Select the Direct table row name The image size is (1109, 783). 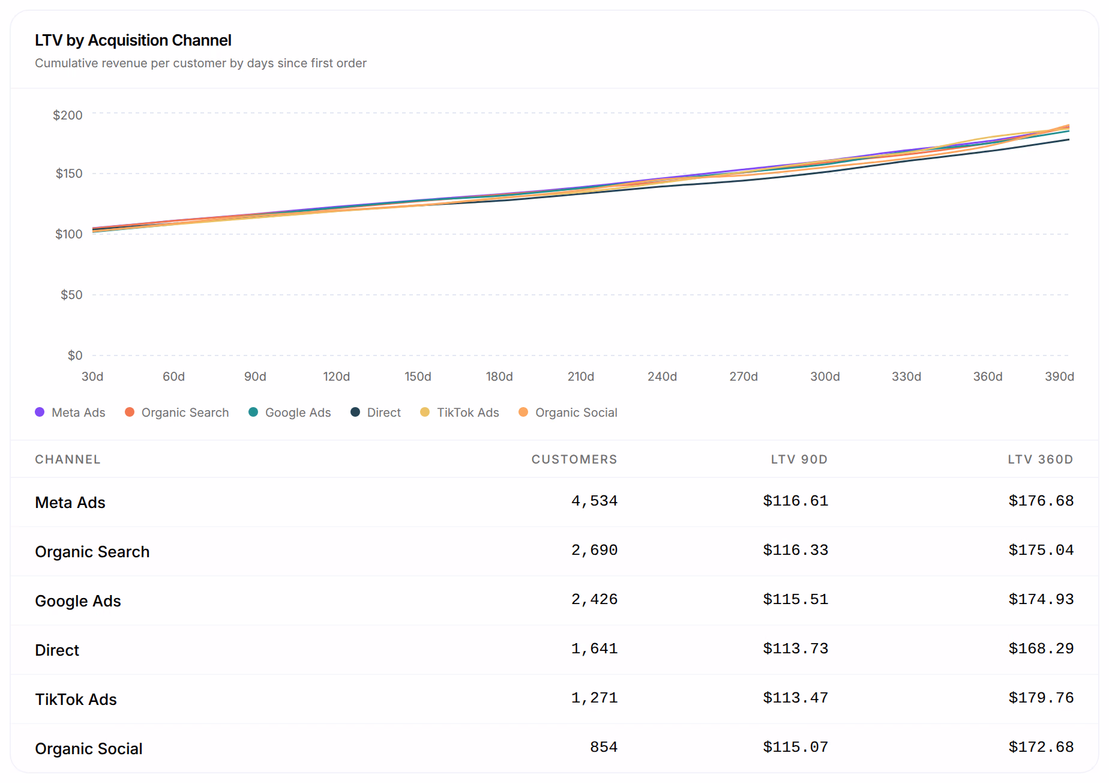click(57, 650)
